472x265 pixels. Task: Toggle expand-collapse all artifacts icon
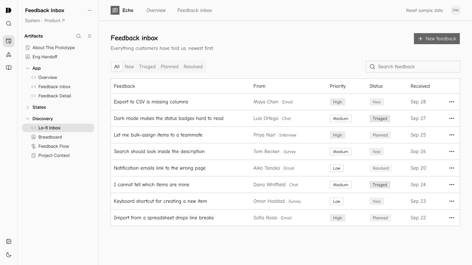point(89,36)
